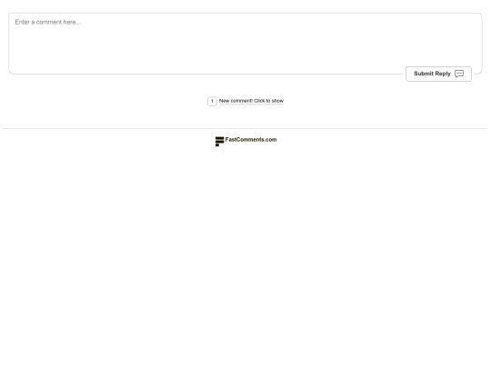Click the Submit Reply button
491x368 pixels.
coord(438,74)
